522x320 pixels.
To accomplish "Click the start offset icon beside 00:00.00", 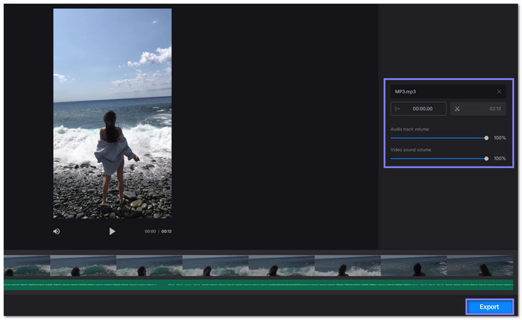I will coord(397,109).
